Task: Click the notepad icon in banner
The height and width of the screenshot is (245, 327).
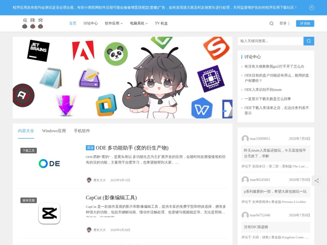Action: click(51, 78)
